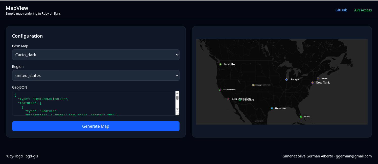The image size is (378, 164).
Task: Click the Houston city marker
Action: pos(272,108)
